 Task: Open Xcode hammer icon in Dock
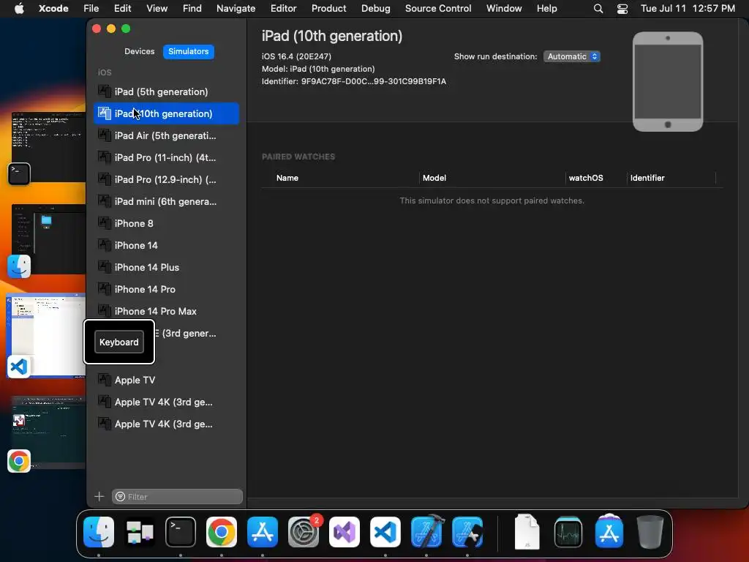click(426, 532)
